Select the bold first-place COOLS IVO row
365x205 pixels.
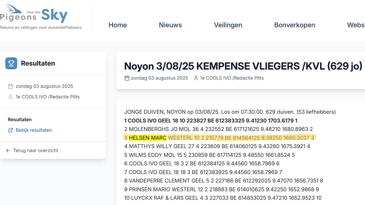point(211,121)
